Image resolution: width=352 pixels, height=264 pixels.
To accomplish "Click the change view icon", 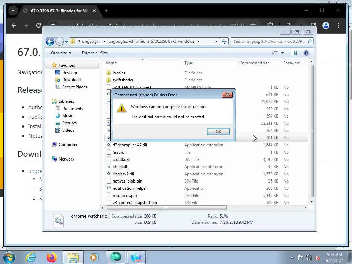I will point(275,53).
